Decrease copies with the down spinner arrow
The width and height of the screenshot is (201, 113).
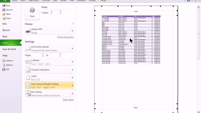pyautogui.click(x=60, y=13)
